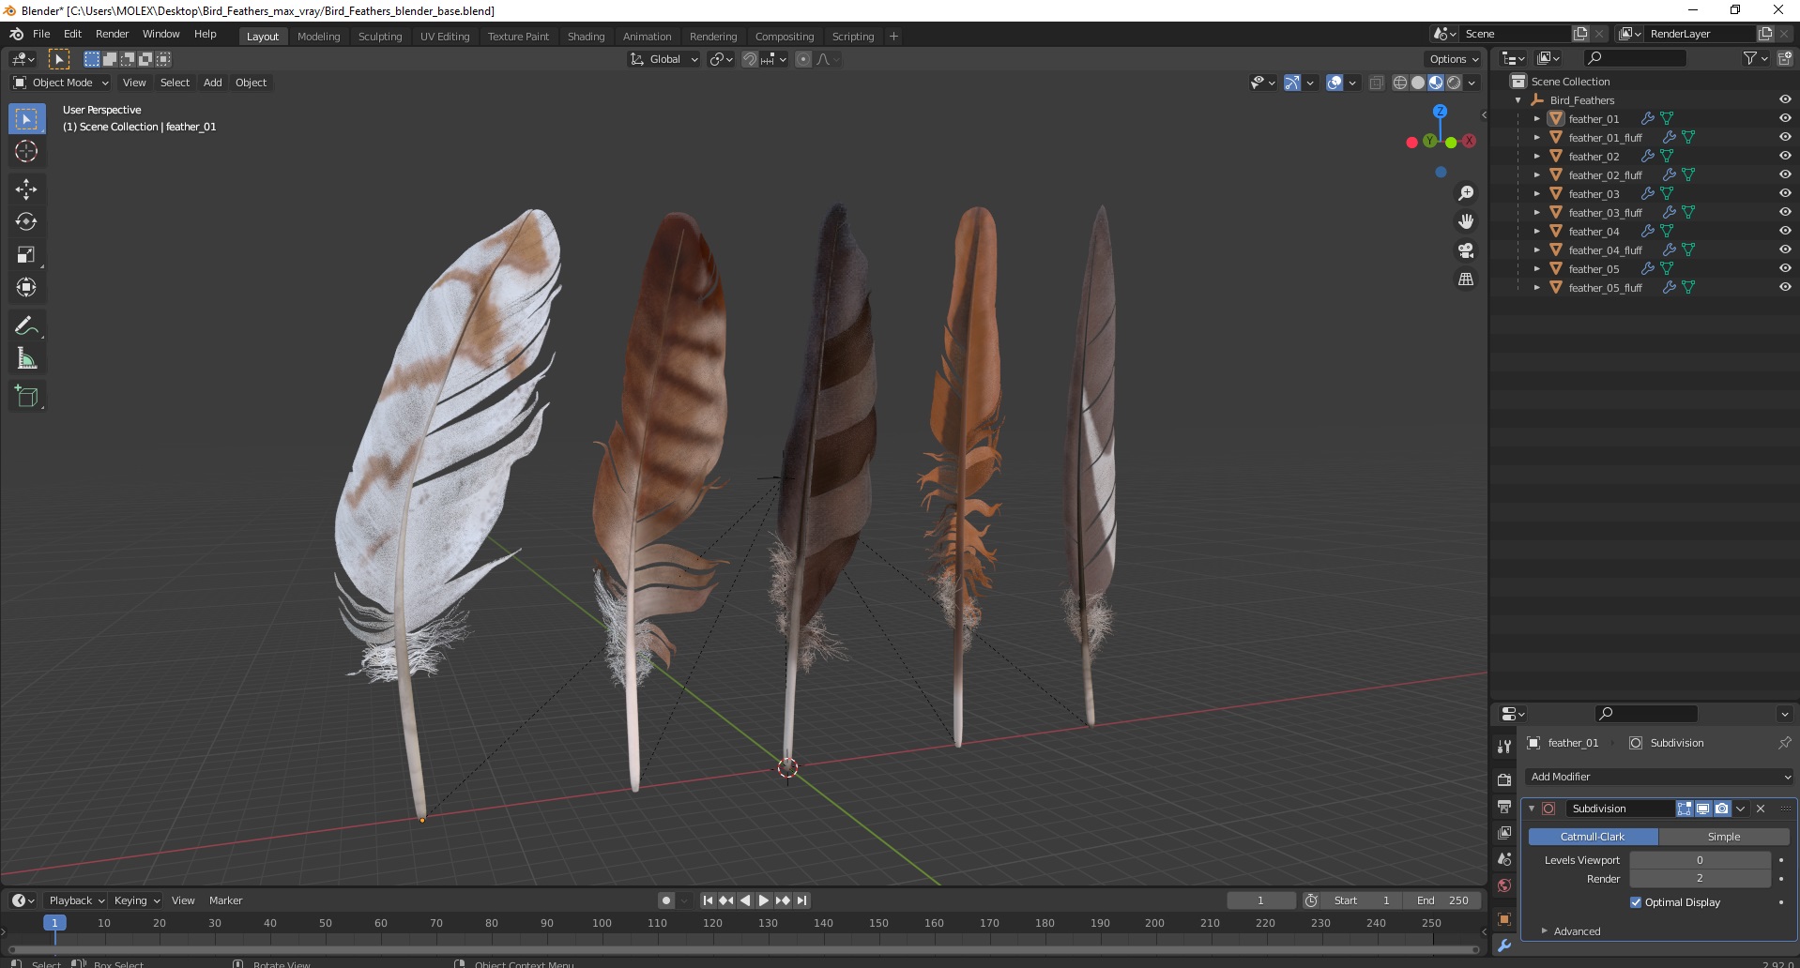Viewport: 1800px width, 968px height.
Task: Open the Object Mode dropdown
Action: coord(62,83)
